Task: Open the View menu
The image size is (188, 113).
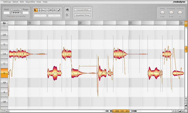Action: pyautogui.click(x=39, y=2)
